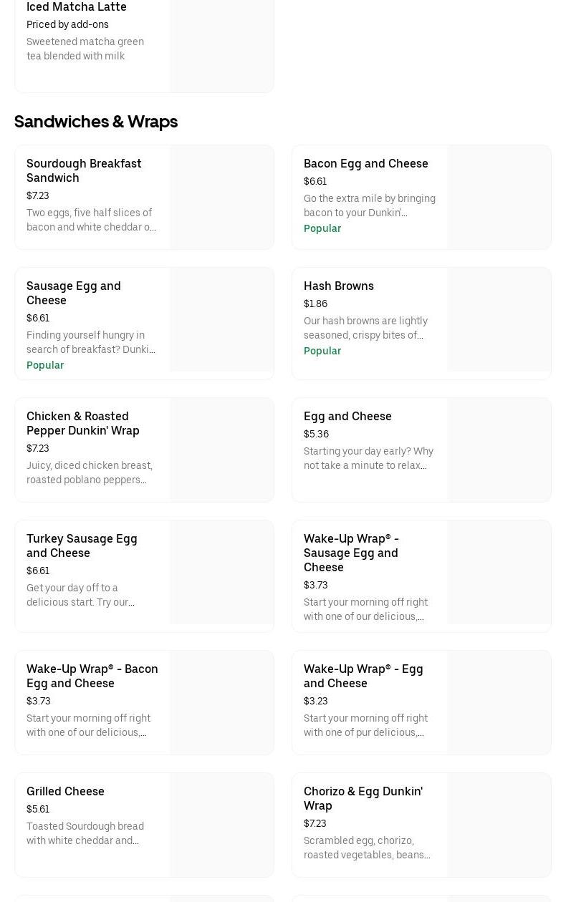Open the $5.36 Egg and Cheese title
The width and height of the screenshot is (576, 902).
point(347,416)
